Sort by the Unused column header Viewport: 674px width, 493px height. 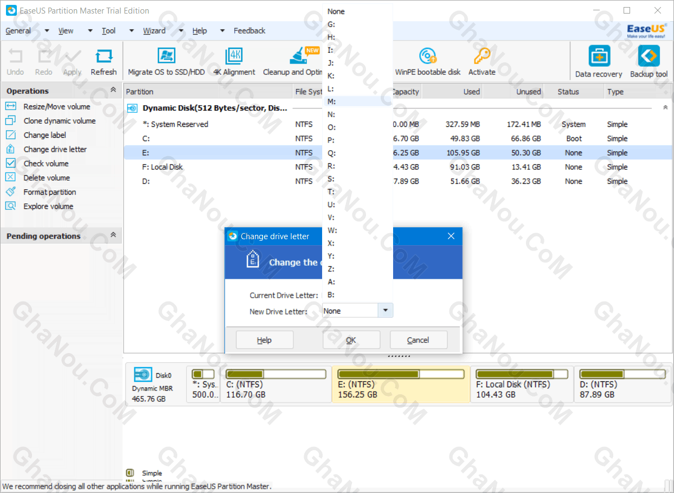coord(513,92)
